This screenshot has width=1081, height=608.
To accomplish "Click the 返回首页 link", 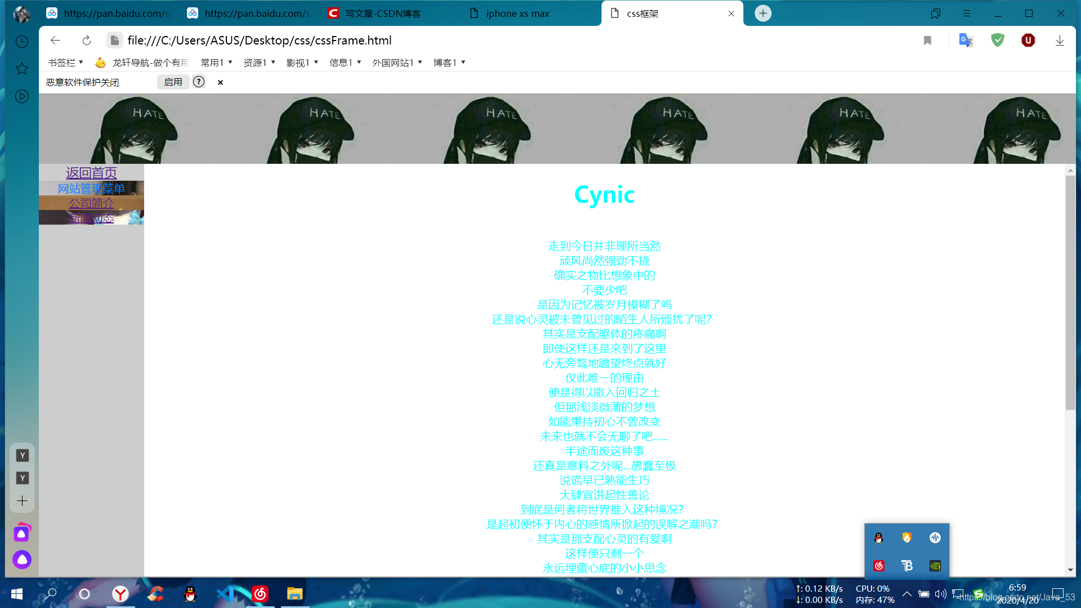I will click(91, 173).
